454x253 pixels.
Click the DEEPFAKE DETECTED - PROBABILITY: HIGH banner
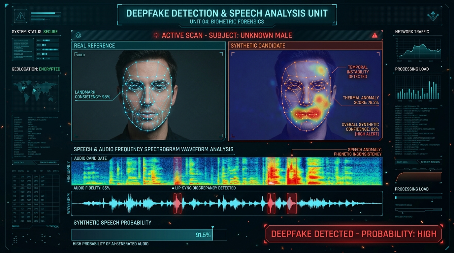[x=354, y=234]
